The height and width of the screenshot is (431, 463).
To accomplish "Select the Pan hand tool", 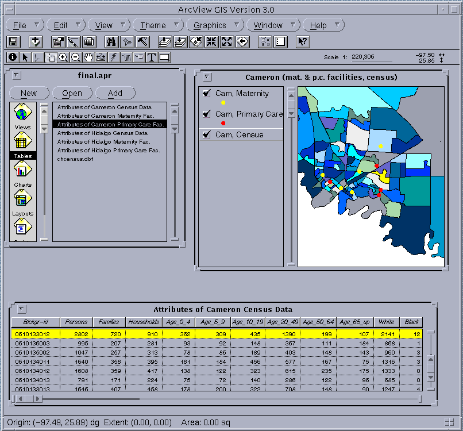I will click(x=88, y=57).
